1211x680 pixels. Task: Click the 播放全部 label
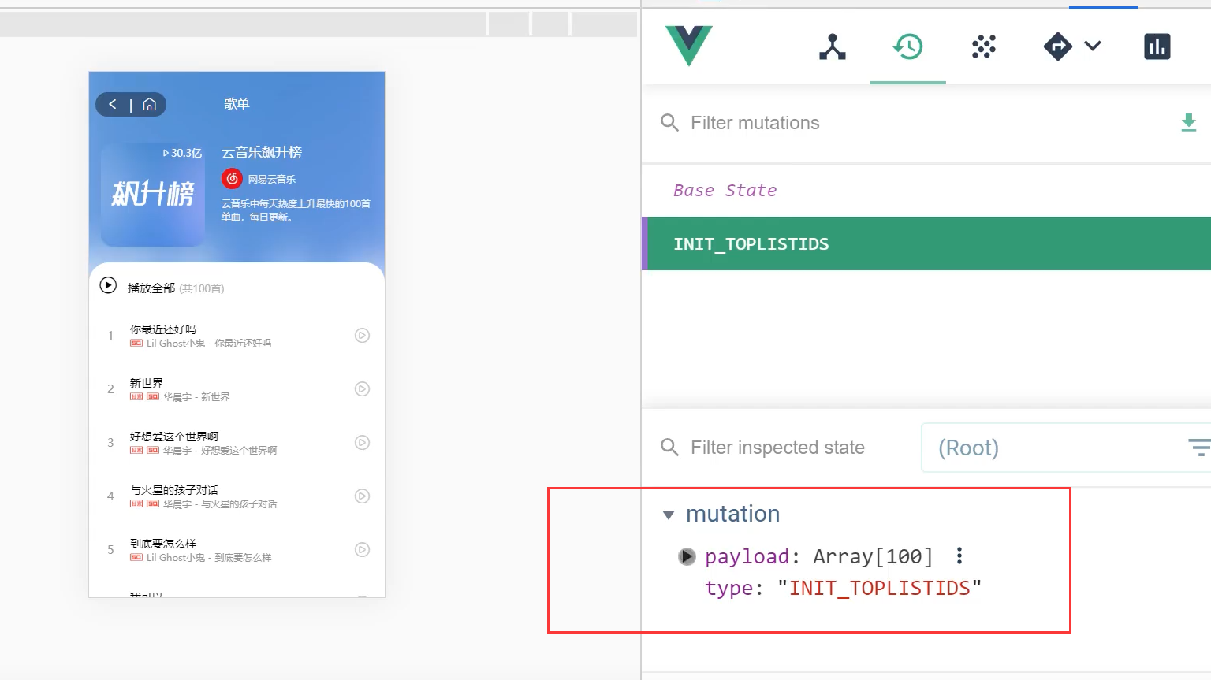tap(151, 288)
